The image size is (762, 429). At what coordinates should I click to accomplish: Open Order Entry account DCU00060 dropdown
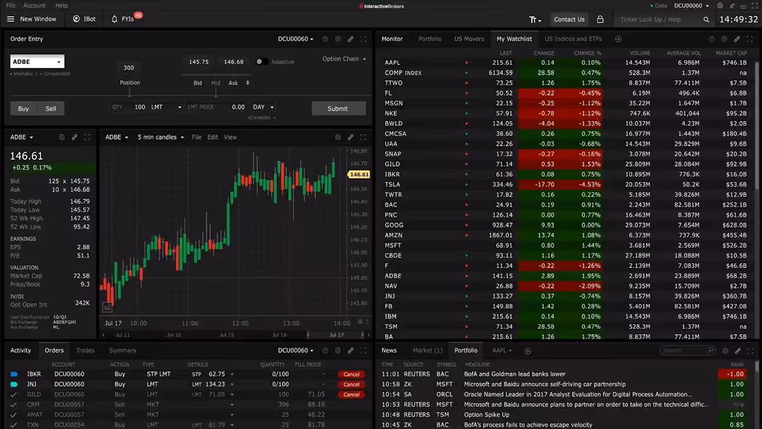(x=296, y=39)
